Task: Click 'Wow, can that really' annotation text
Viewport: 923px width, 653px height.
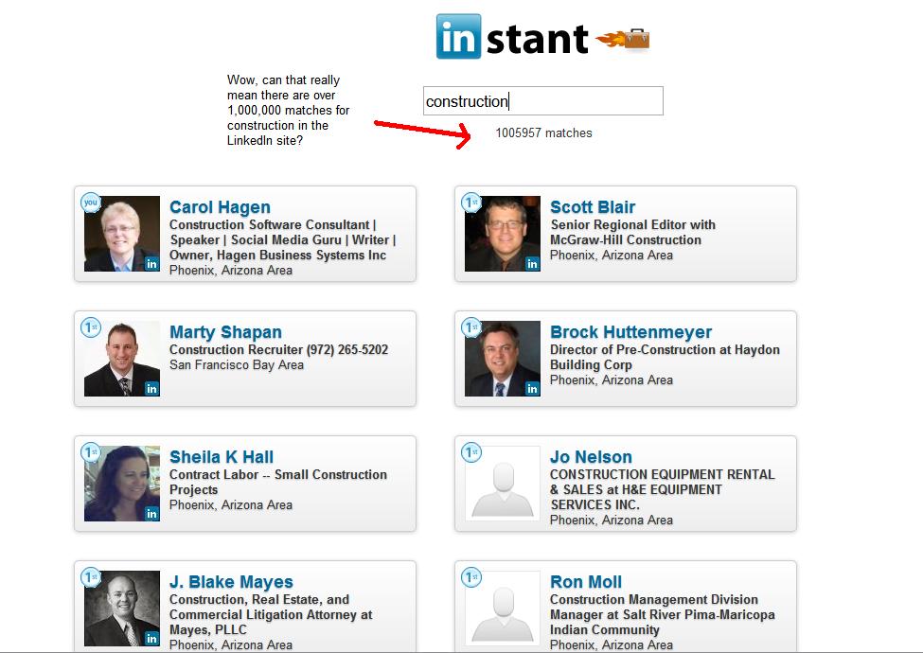Action: [x=284, y=80]
